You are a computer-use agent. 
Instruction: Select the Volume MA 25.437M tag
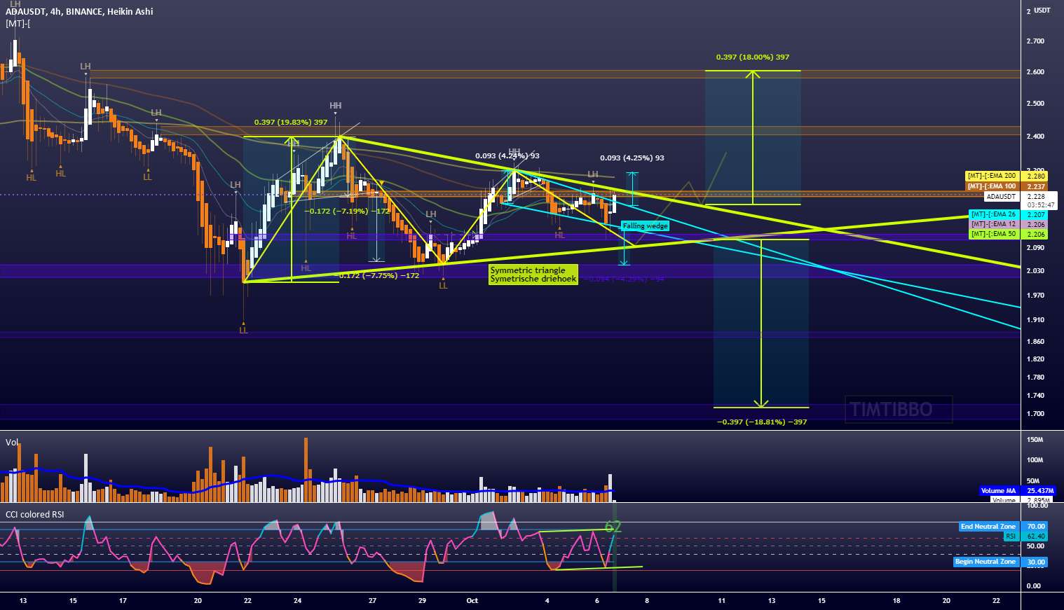click(x=1016, y=491)
